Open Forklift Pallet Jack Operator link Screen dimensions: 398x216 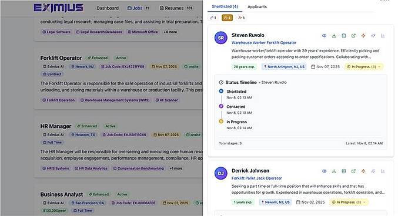click(x=257, y=178)
